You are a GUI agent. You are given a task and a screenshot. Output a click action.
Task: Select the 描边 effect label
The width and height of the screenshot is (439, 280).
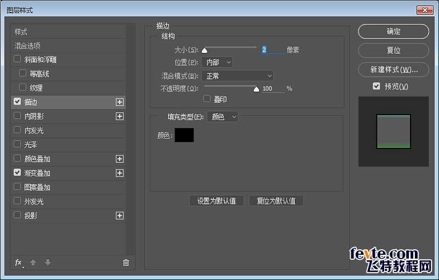(x=31, y=102)
